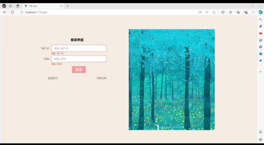
Task: Click the 返回首页 link
Action: 53,78
